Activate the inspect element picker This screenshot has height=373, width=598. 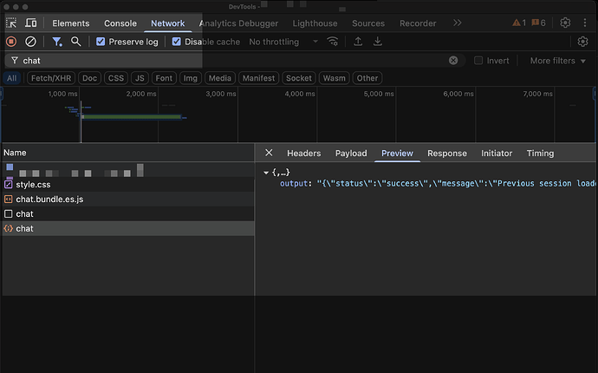tap(11, 23)
